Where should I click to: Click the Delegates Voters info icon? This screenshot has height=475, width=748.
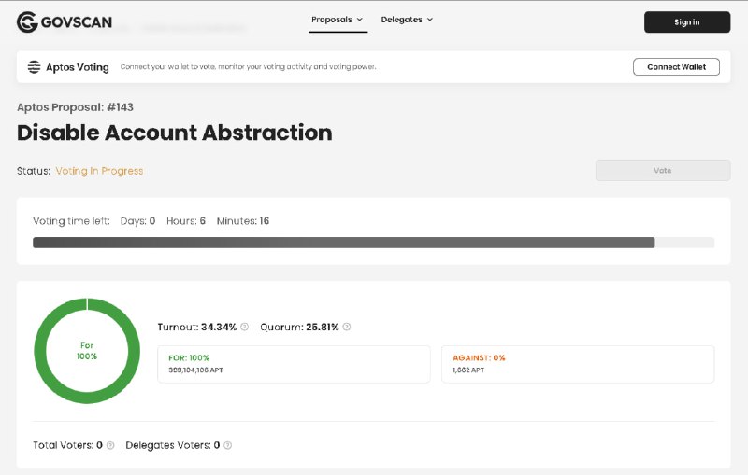(227, 445)
